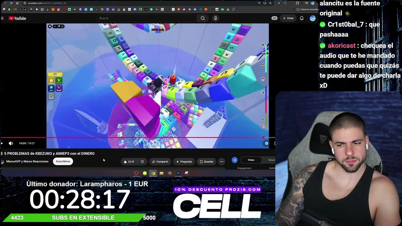The height and width of the screenshot is (226, 402).
Task: Click the Roblox logo in the video
Action: 50,26
